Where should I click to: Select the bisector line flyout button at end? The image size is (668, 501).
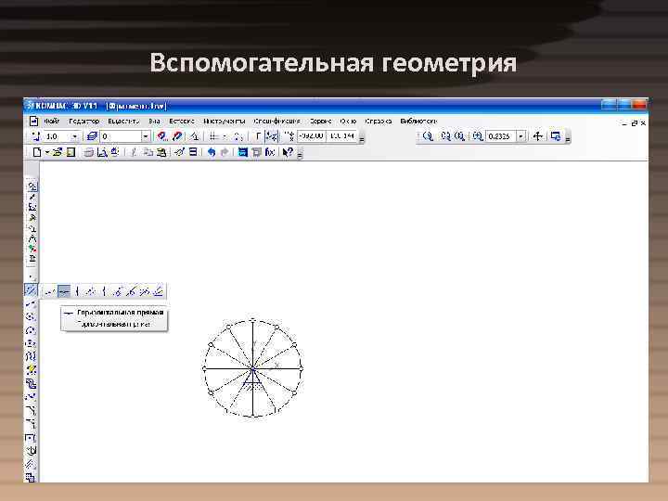pyautogui.click(x=158, y=291)
